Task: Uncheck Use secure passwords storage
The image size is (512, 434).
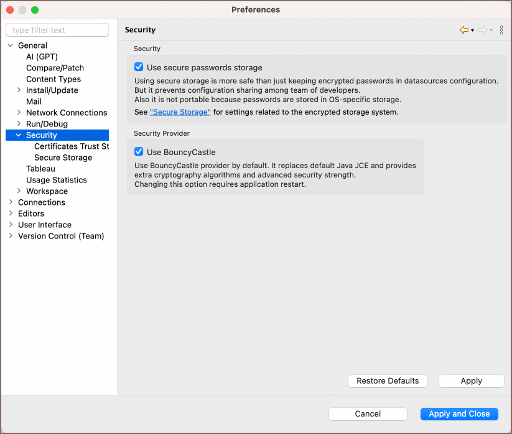Action: point(139,67)
